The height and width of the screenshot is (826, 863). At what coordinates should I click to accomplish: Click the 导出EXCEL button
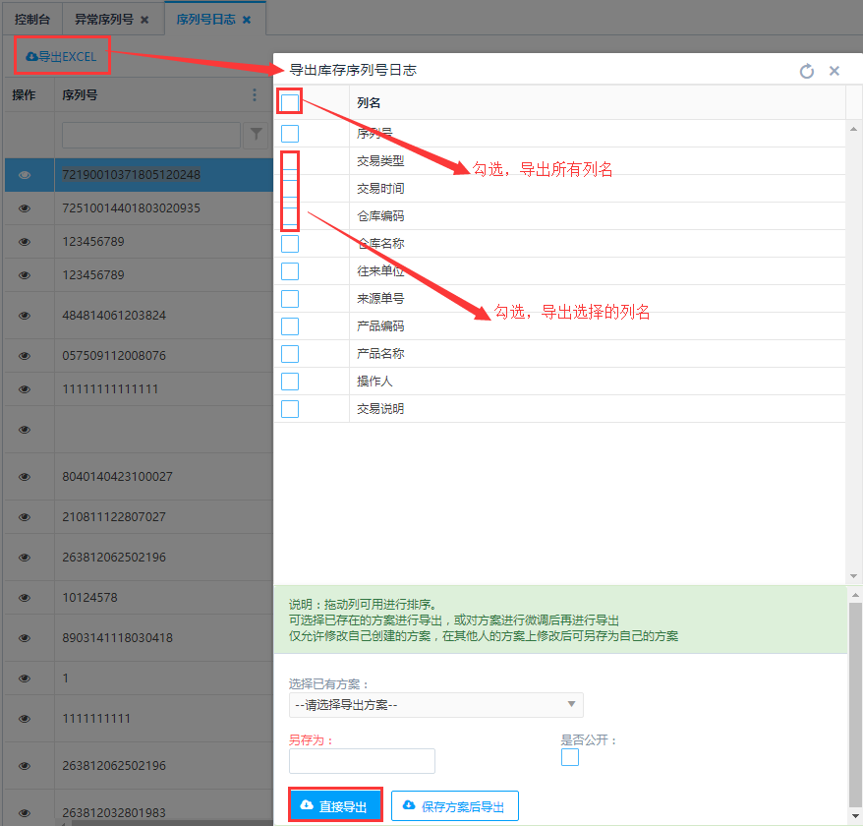pos(61,57)
